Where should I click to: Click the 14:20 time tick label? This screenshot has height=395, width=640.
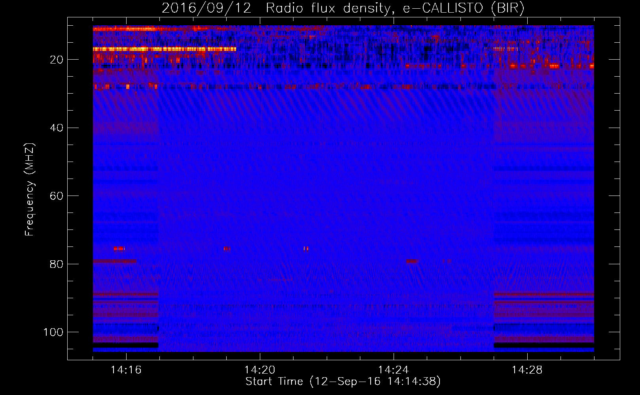[260, 370]
